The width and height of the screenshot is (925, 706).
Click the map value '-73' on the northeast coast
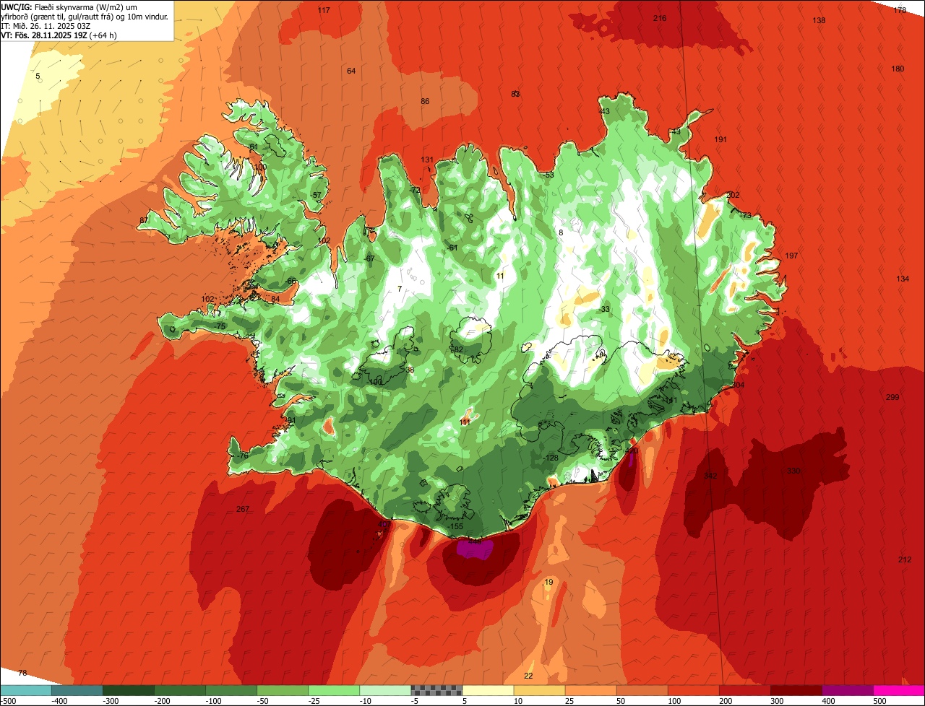pos(745,215)
